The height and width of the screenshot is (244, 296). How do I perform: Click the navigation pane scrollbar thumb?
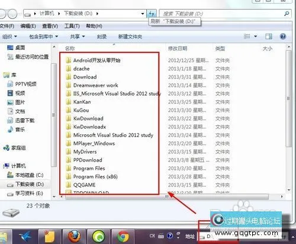point(54,115)
